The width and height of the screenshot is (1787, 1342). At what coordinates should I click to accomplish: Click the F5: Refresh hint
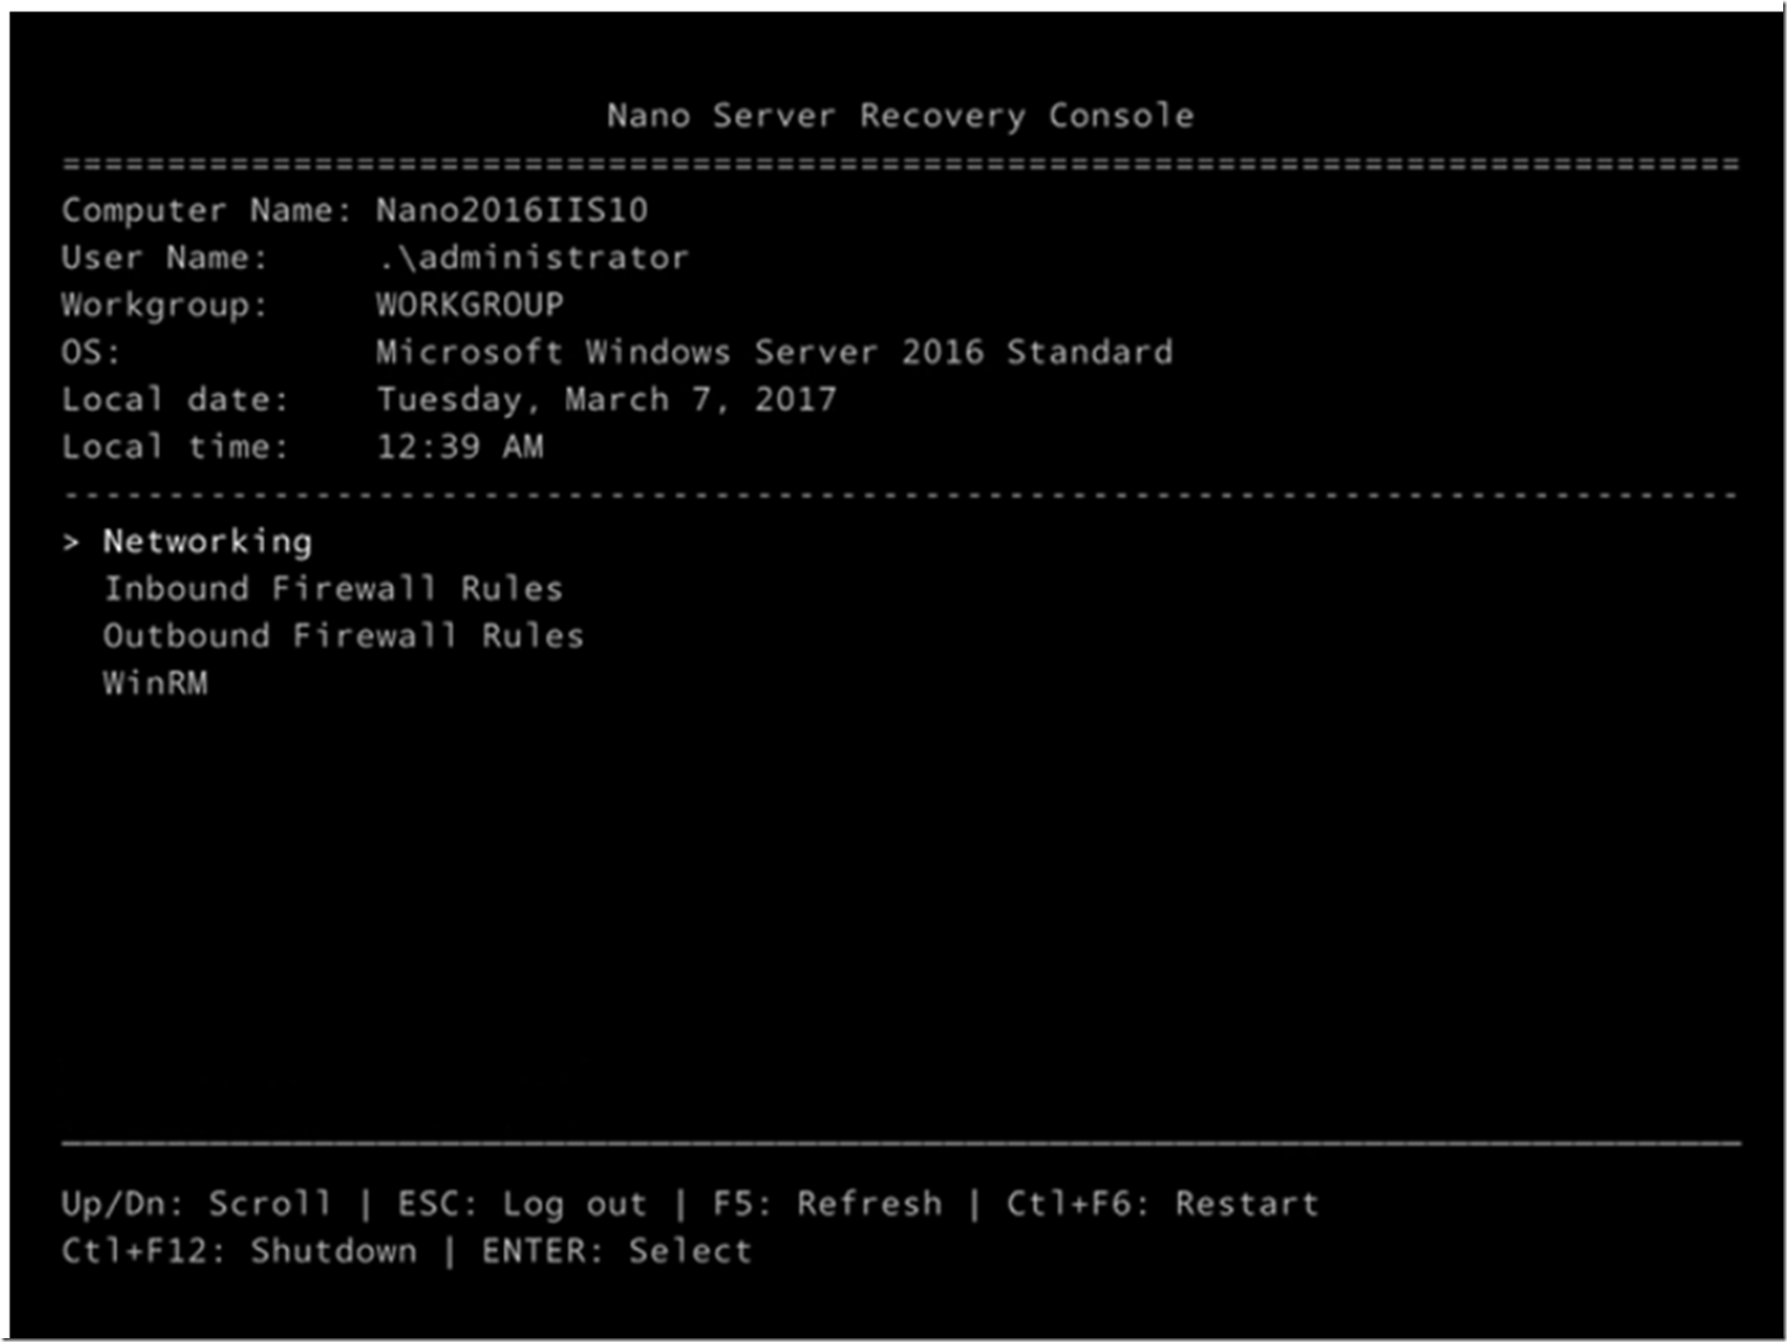click(827, 1203)
